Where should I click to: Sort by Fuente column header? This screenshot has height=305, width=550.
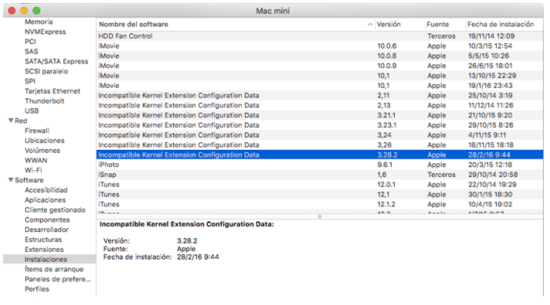click(437, 24)
